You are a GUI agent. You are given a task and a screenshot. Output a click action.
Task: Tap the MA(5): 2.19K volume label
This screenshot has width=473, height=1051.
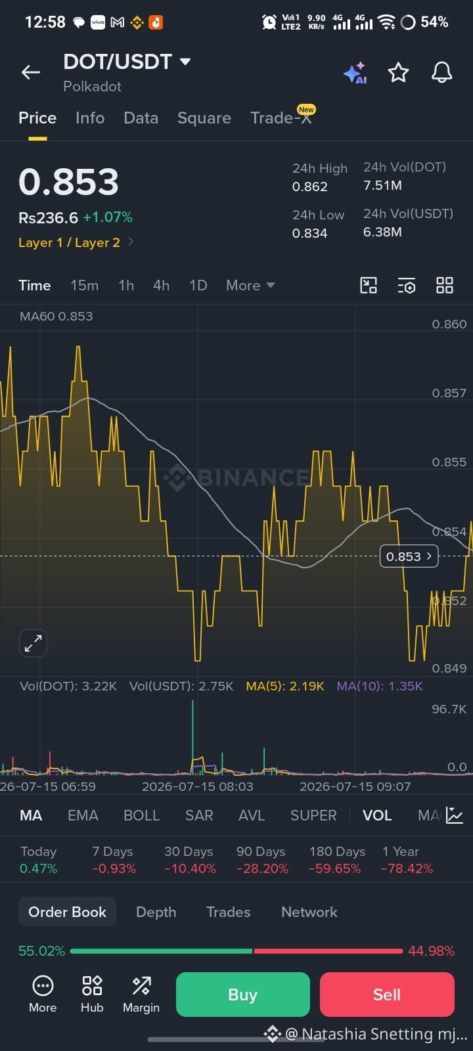pos(285,686)
